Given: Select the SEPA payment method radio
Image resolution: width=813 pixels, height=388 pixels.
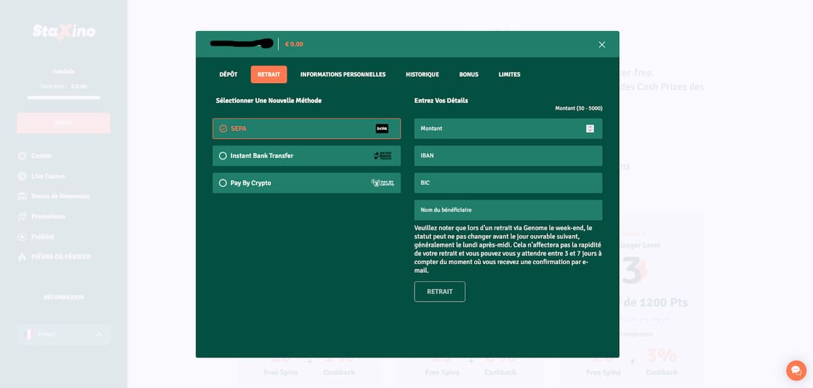Looking at the screenshot, I should pos(223,129).
